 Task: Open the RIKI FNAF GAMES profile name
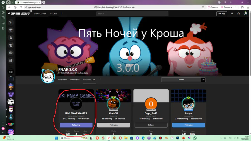pyautogui.click(x=76, y=113)
